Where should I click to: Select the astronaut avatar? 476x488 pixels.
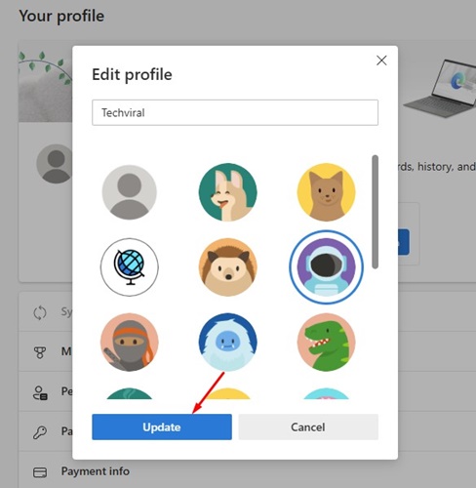[x=327, y=267]
